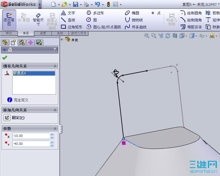Image resolution: width=220 pixels, height=176 pixels.
Task: Switch to the 草图 (Sketch) ribbon tab
Action: point(26,33)
